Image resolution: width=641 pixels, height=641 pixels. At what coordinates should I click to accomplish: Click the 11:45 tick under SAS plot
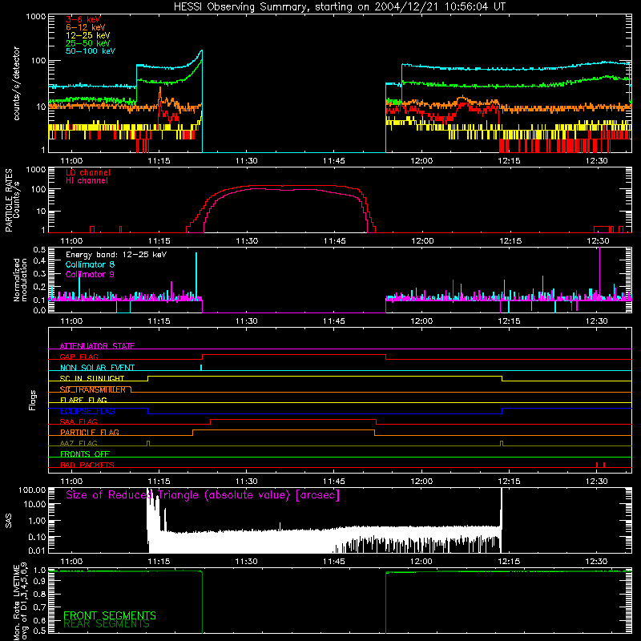(x=334, y=562)
